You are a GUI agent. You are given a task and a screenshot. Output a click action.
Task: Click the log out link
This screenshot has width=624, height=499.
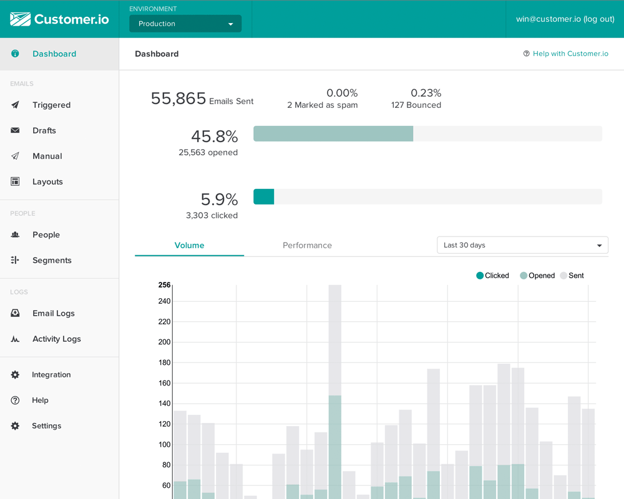click(x=599, y=19)
